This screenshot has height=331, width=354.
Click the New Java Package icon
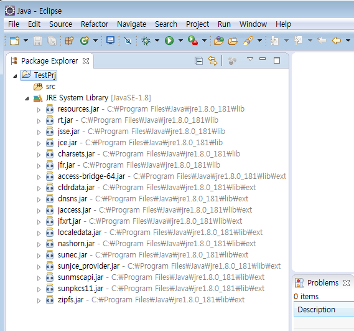pos(69,41)
